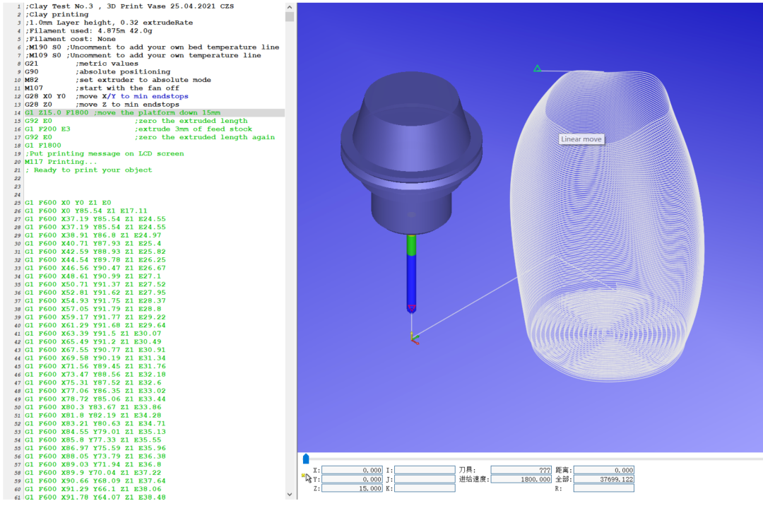Click the I value input field
The image size is (763, 506).
click(x=425, y=470)
